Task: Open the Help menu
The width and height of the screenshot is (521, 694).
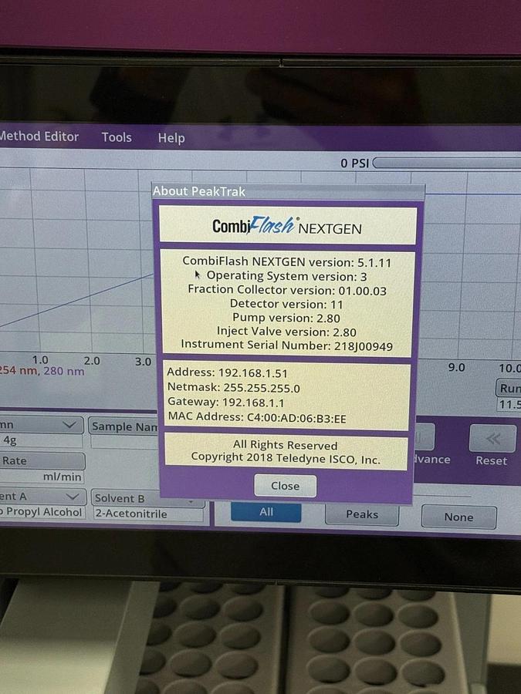Action: (x=171, y=138)
